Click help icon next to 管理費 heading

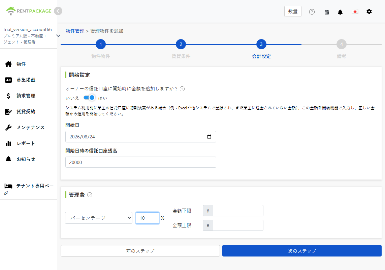click(90, 195)
